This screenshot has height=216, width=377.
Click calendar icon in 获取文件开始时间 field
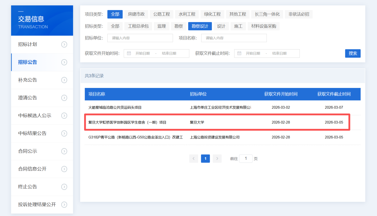coord(129,53)
